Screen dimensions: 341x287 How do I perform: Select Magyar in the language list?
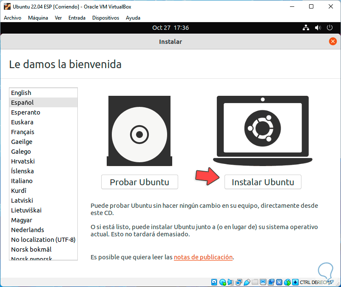[43, 220]
